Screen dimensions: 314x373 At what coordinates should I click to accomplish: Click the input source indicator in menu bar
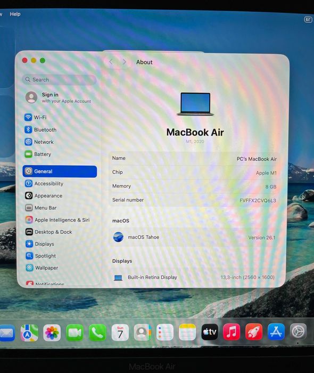point(308,20)
